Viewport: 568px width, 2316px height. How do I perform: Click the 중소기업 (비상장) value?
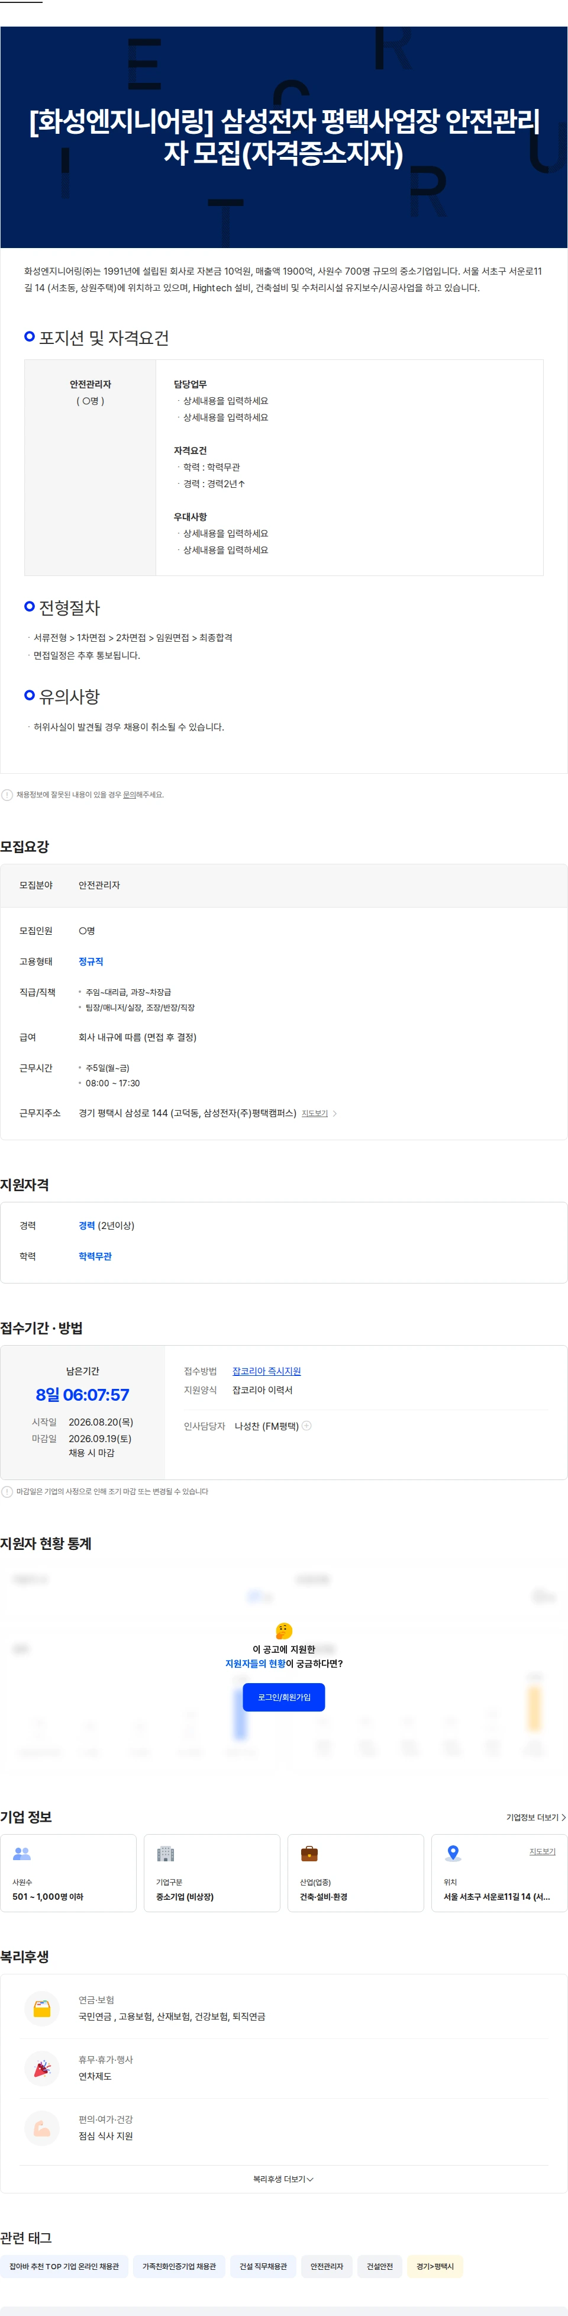coord(184,1897)
